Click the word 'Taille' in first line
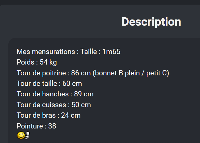200x143 pixels. click(x=89, y=52)
